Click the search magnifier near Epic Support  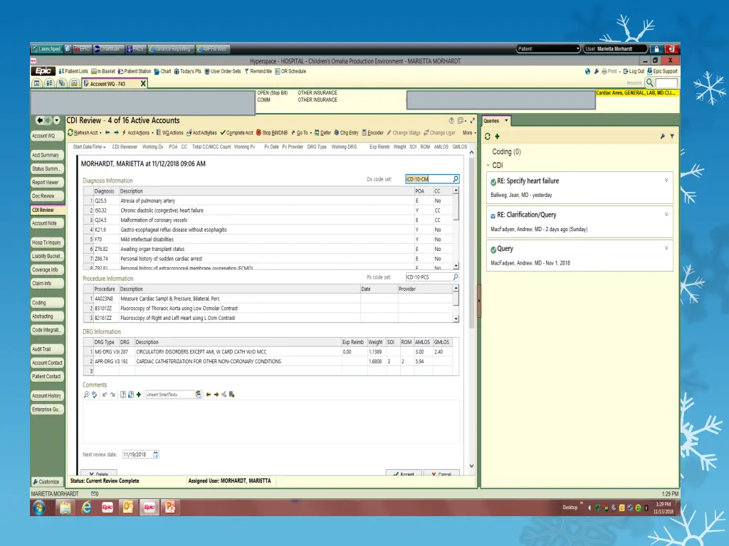650,82
